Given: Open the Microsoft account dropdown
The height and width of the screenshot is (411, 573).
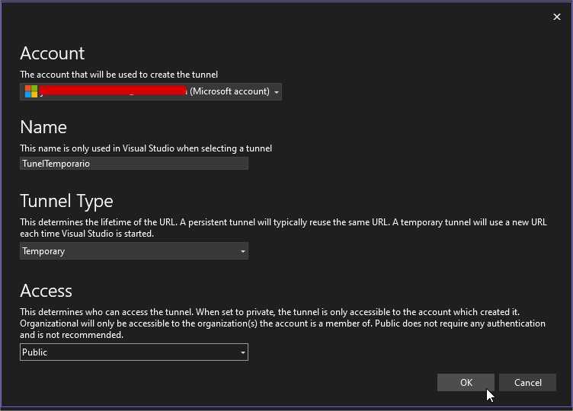Looking at the screenshot, I should (151, 91).
